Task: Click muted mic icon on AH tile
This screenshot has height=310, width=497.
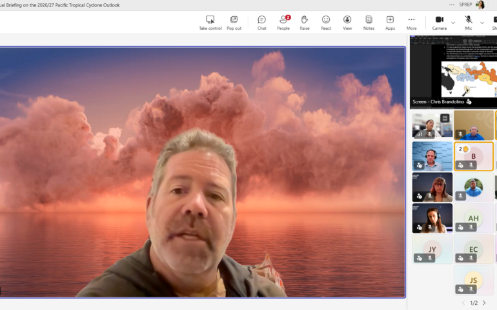Action: (x=471, y=227)
